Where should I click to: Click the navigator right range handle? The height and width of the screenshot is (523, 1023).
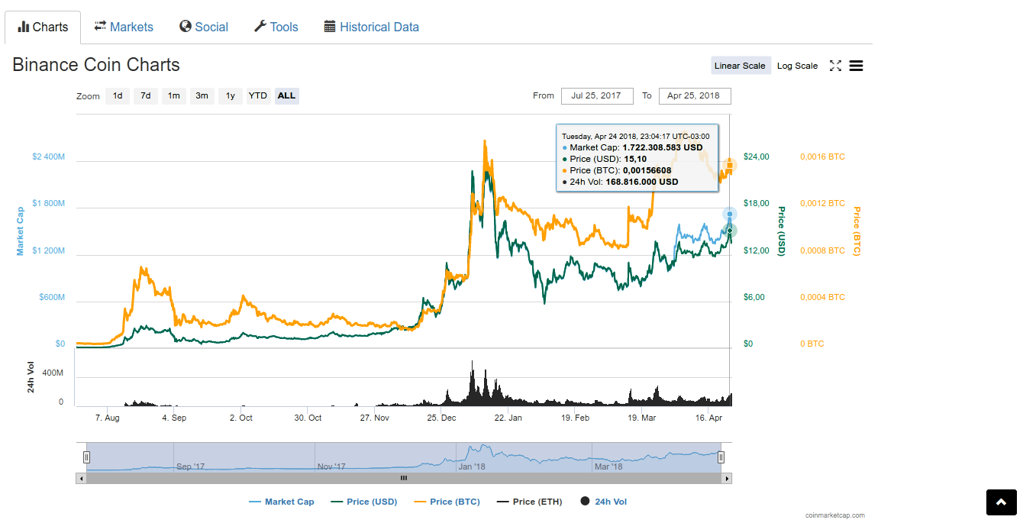click(721, 457)
